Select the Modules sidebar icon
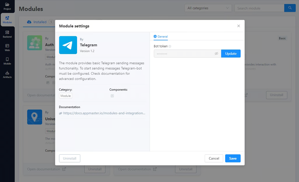This screenshot has width=299, height=182. (7, 20)
